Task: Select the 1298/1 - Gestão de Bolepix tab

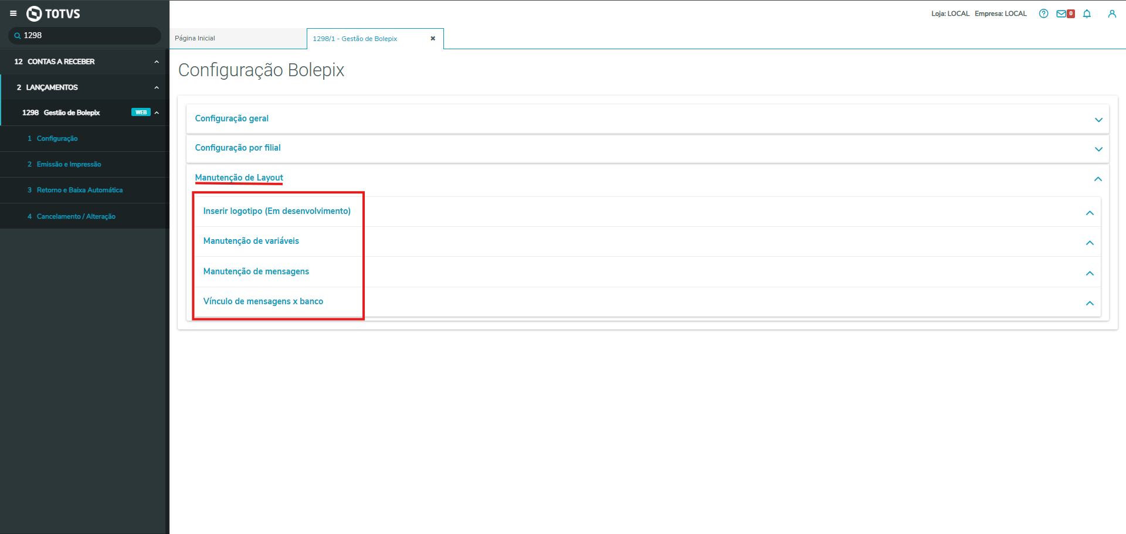Action: point(375,39)
